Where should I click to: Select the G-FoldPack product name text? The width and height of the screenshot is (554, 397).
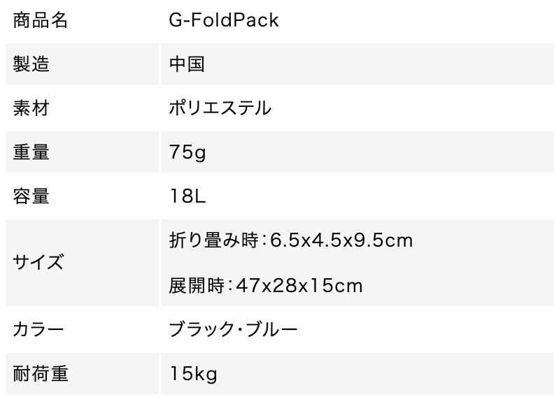click(224, 20)
